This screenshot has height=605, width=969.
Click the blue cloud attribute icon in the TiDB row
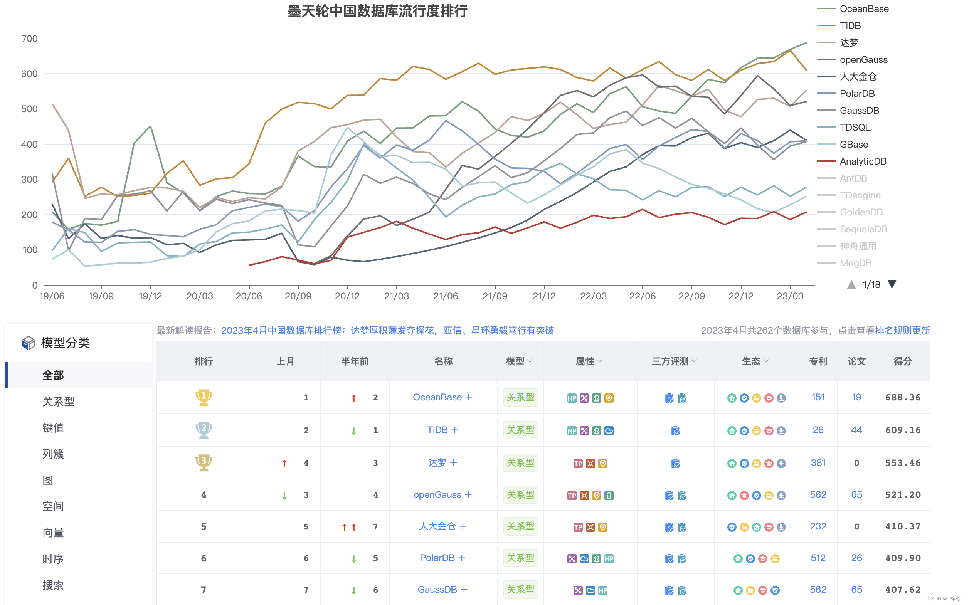pos(609,431)
